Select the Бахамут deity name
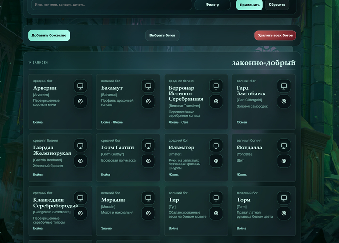339x243 pixels. point(112,88)
